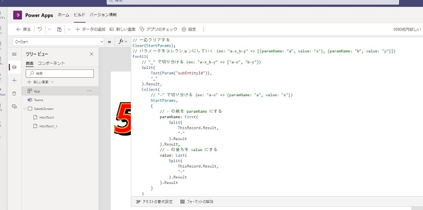The height and width of the screenshot is (210, 423).
Task: Select HtmlText1 in tree view
Action: click(60, 117)
